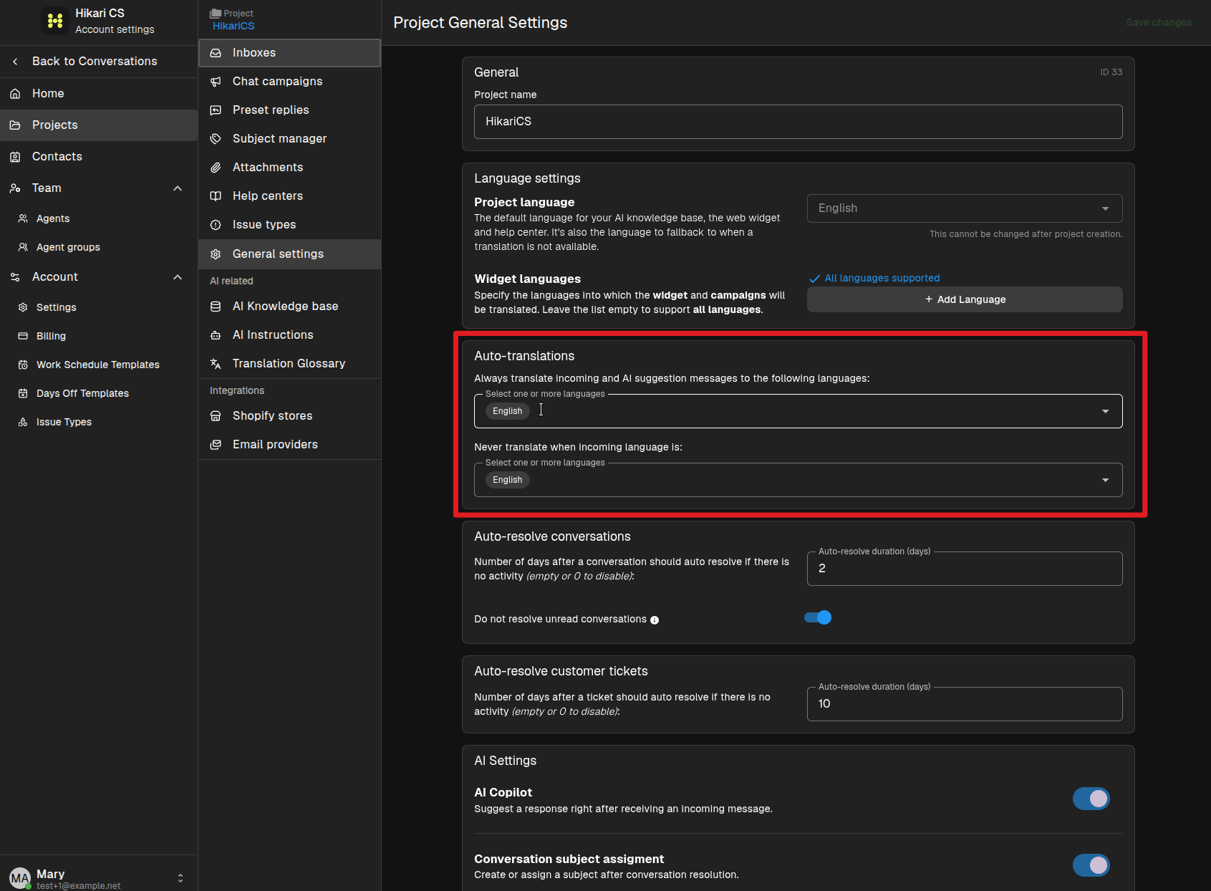Click the MA user avatar
The height and width of the screenshot is (891, 1211).
(20, 878)
